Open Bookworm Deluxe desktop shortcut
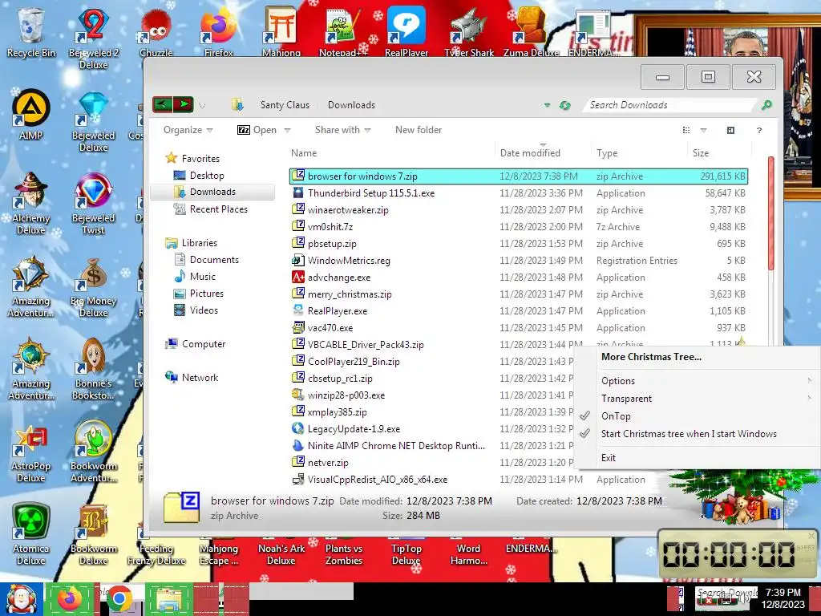This screenshot has height=616, width=821. coord(93,534)
